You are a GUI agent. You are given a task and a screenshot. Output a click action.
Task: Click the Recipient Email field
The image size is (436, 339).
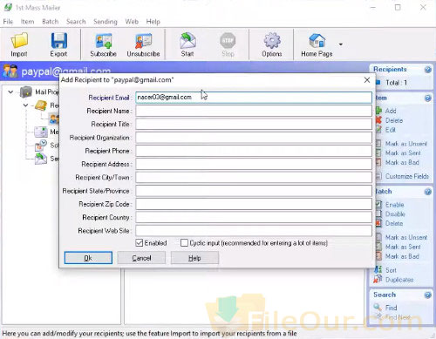254,98
